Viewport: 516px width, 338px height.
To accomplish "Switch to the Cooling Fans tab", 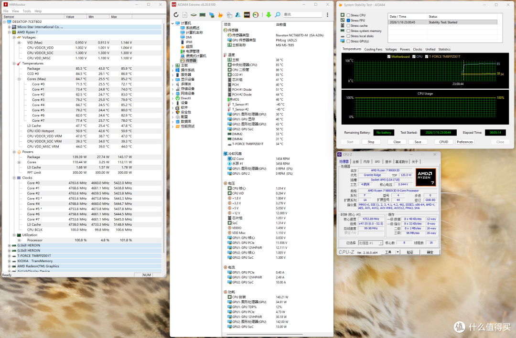I will pos(373,49).
